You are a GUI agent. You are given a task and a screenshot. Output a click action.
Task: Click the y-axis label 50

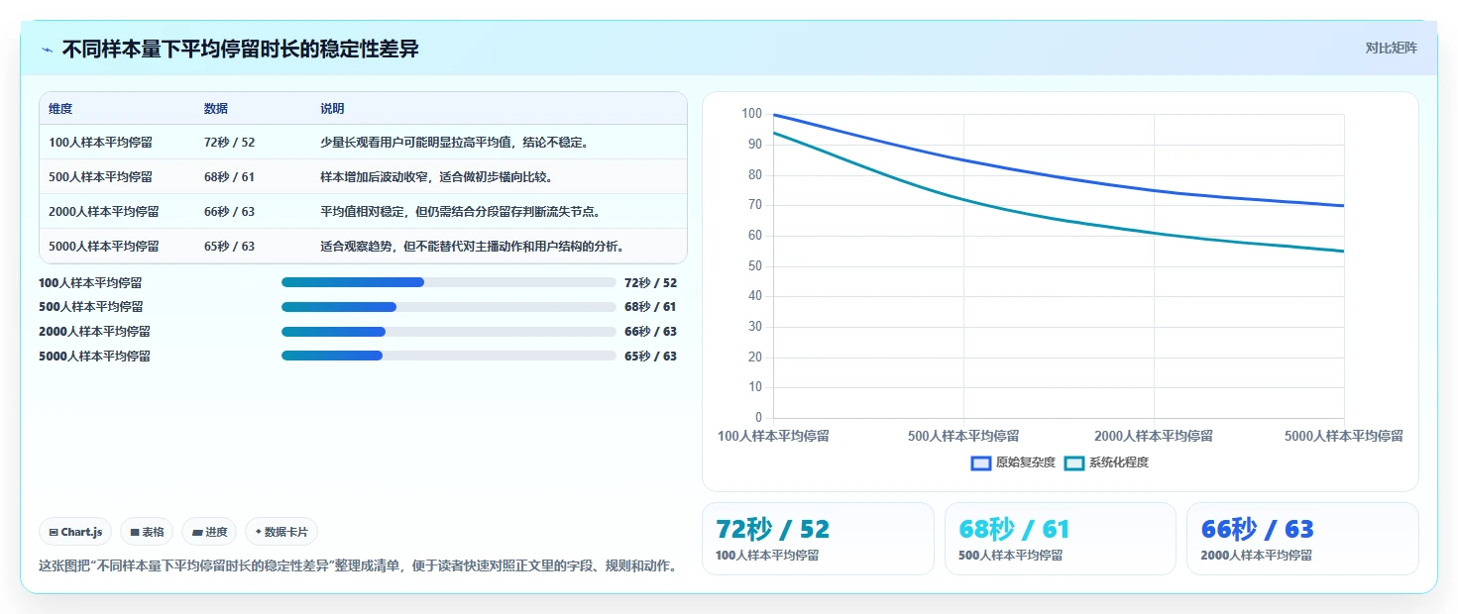754,265
